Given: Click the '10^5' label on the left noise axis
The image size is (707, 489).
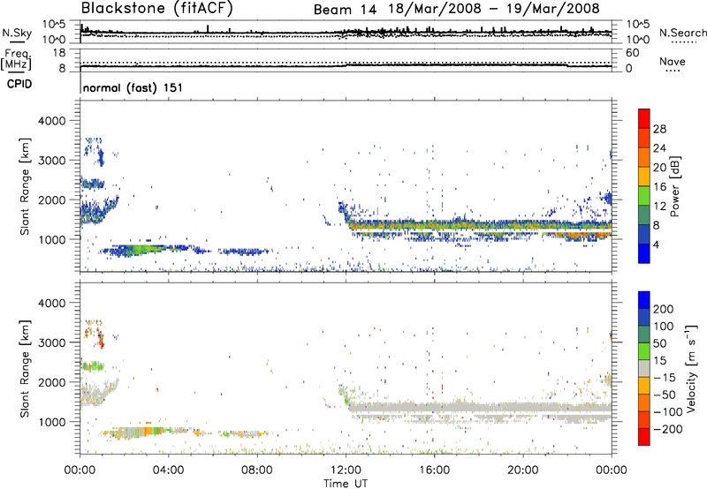Looking at the screenshot, I should click(54, 25).
